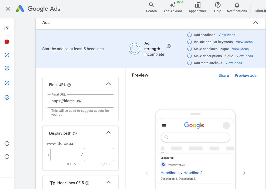Viewport: 266px width, 189px height.
Task: Click the Make headlines unique circle
Action: [189, 49]
